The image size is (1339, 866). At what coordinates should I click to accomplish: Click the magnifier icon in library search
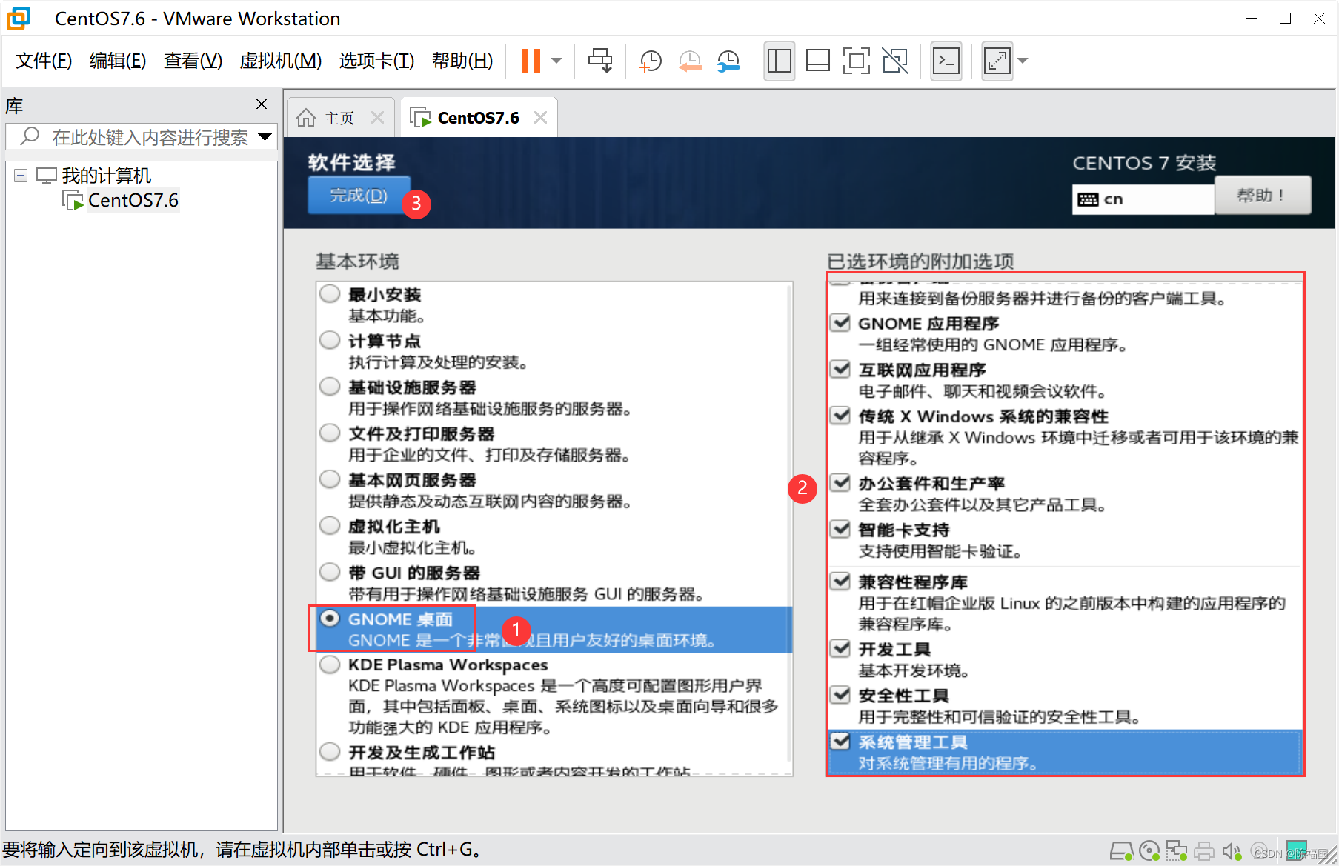coord(29,136)
